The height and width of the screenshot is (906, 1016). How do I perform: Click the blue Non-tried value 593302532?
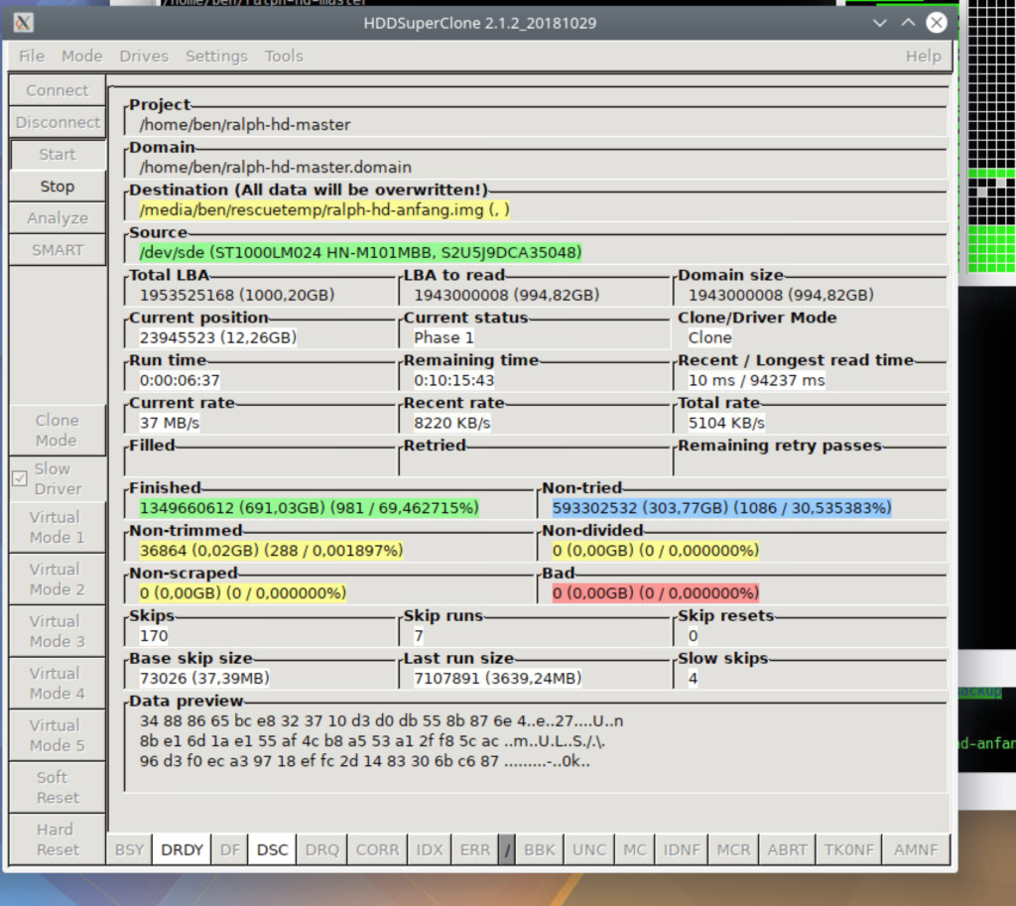(x=722, y=508)
